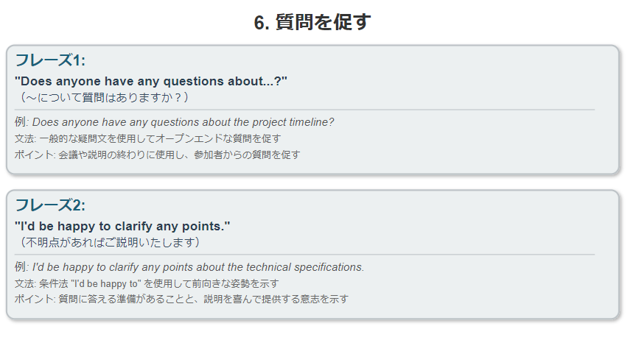
Task: Click the translation 〜について質問はありますか？
Action: pyautogui.click(x=105, y=97)
